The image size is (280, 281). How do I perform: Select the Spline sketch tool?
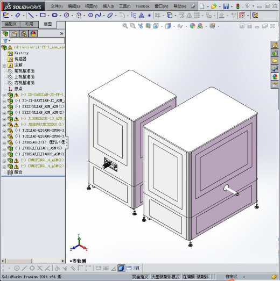coord(98,16)
